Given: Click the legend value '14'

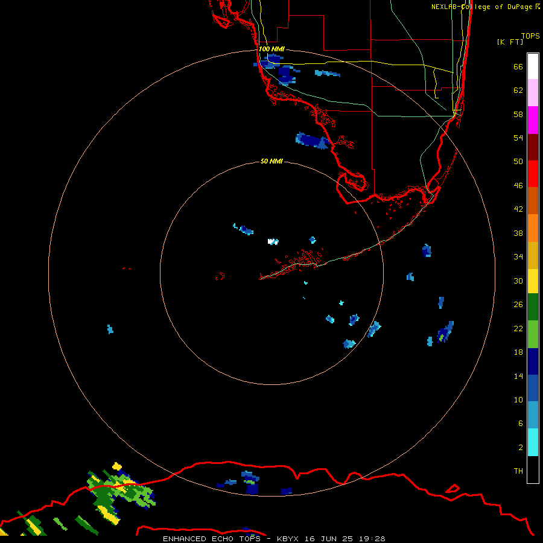Looking at the screenshot, I should tap(518, 376).
